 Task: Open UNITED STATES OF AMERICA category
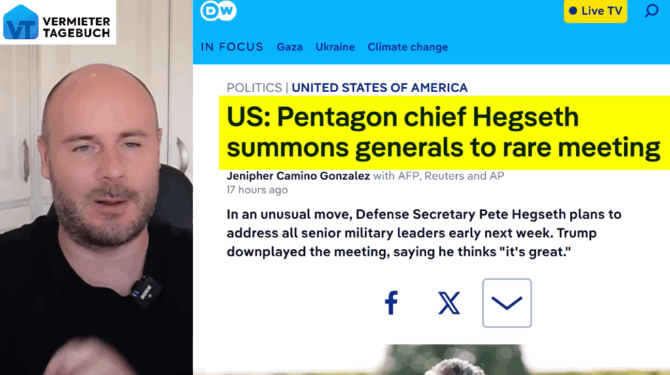[x=379, y=88]
